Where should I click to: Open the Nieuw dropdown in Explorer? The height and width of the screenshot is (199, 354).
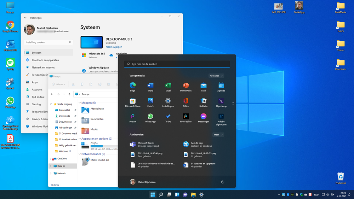click(x=59, y=84)
